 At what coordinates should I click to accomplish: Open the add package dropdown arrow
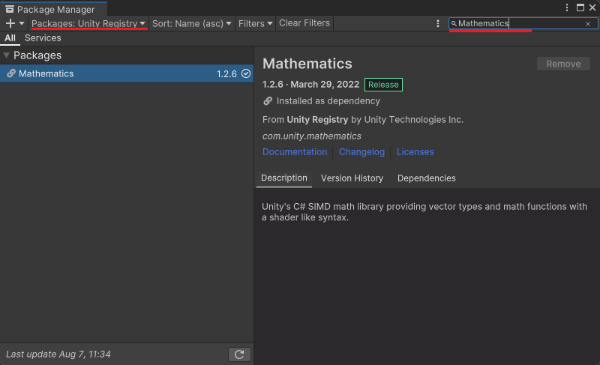pos(22,23)
